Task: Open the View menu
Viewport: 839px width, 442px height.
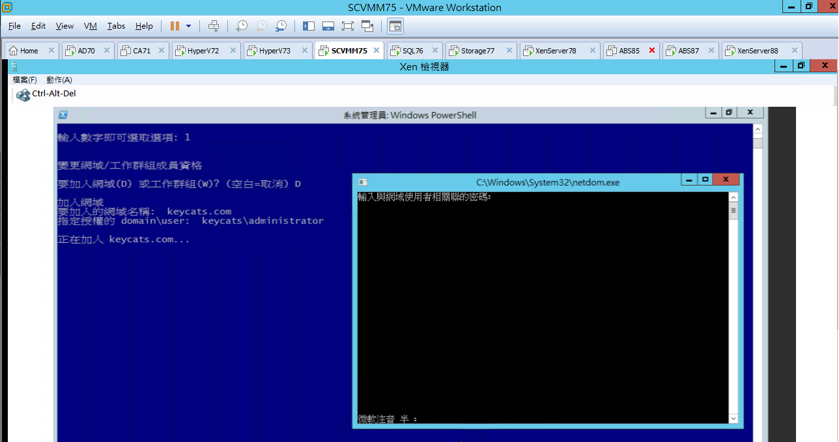Action: (64, 26)
